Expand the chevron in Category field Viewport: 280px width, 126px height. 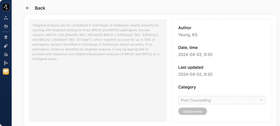point(261,100)
